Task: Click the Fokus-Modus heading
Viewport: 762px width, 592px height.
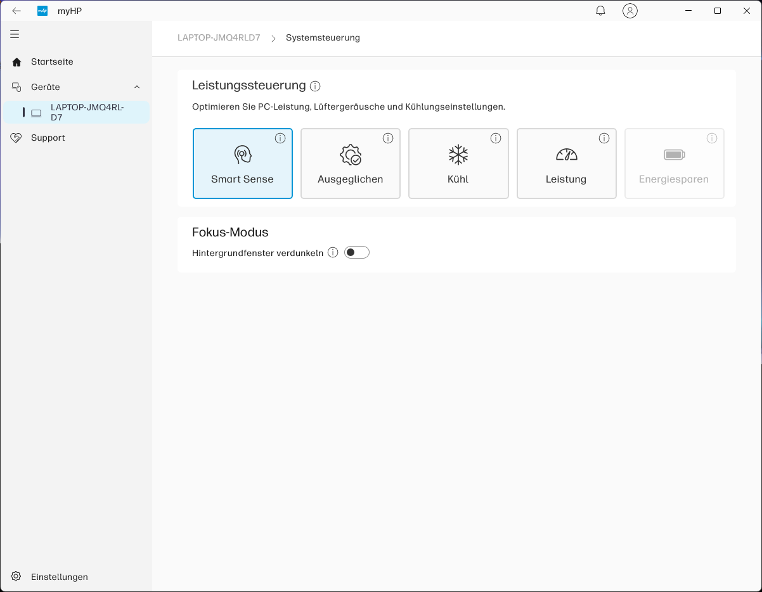Action: click(x=230, y=233)
